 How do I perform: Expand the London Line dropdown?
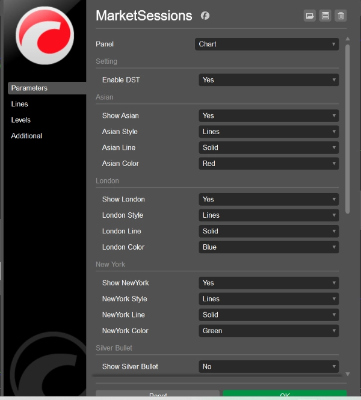point(268,231)
